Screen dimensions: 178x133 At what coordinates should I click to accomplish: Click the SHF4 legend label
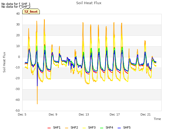click(109, 127)
